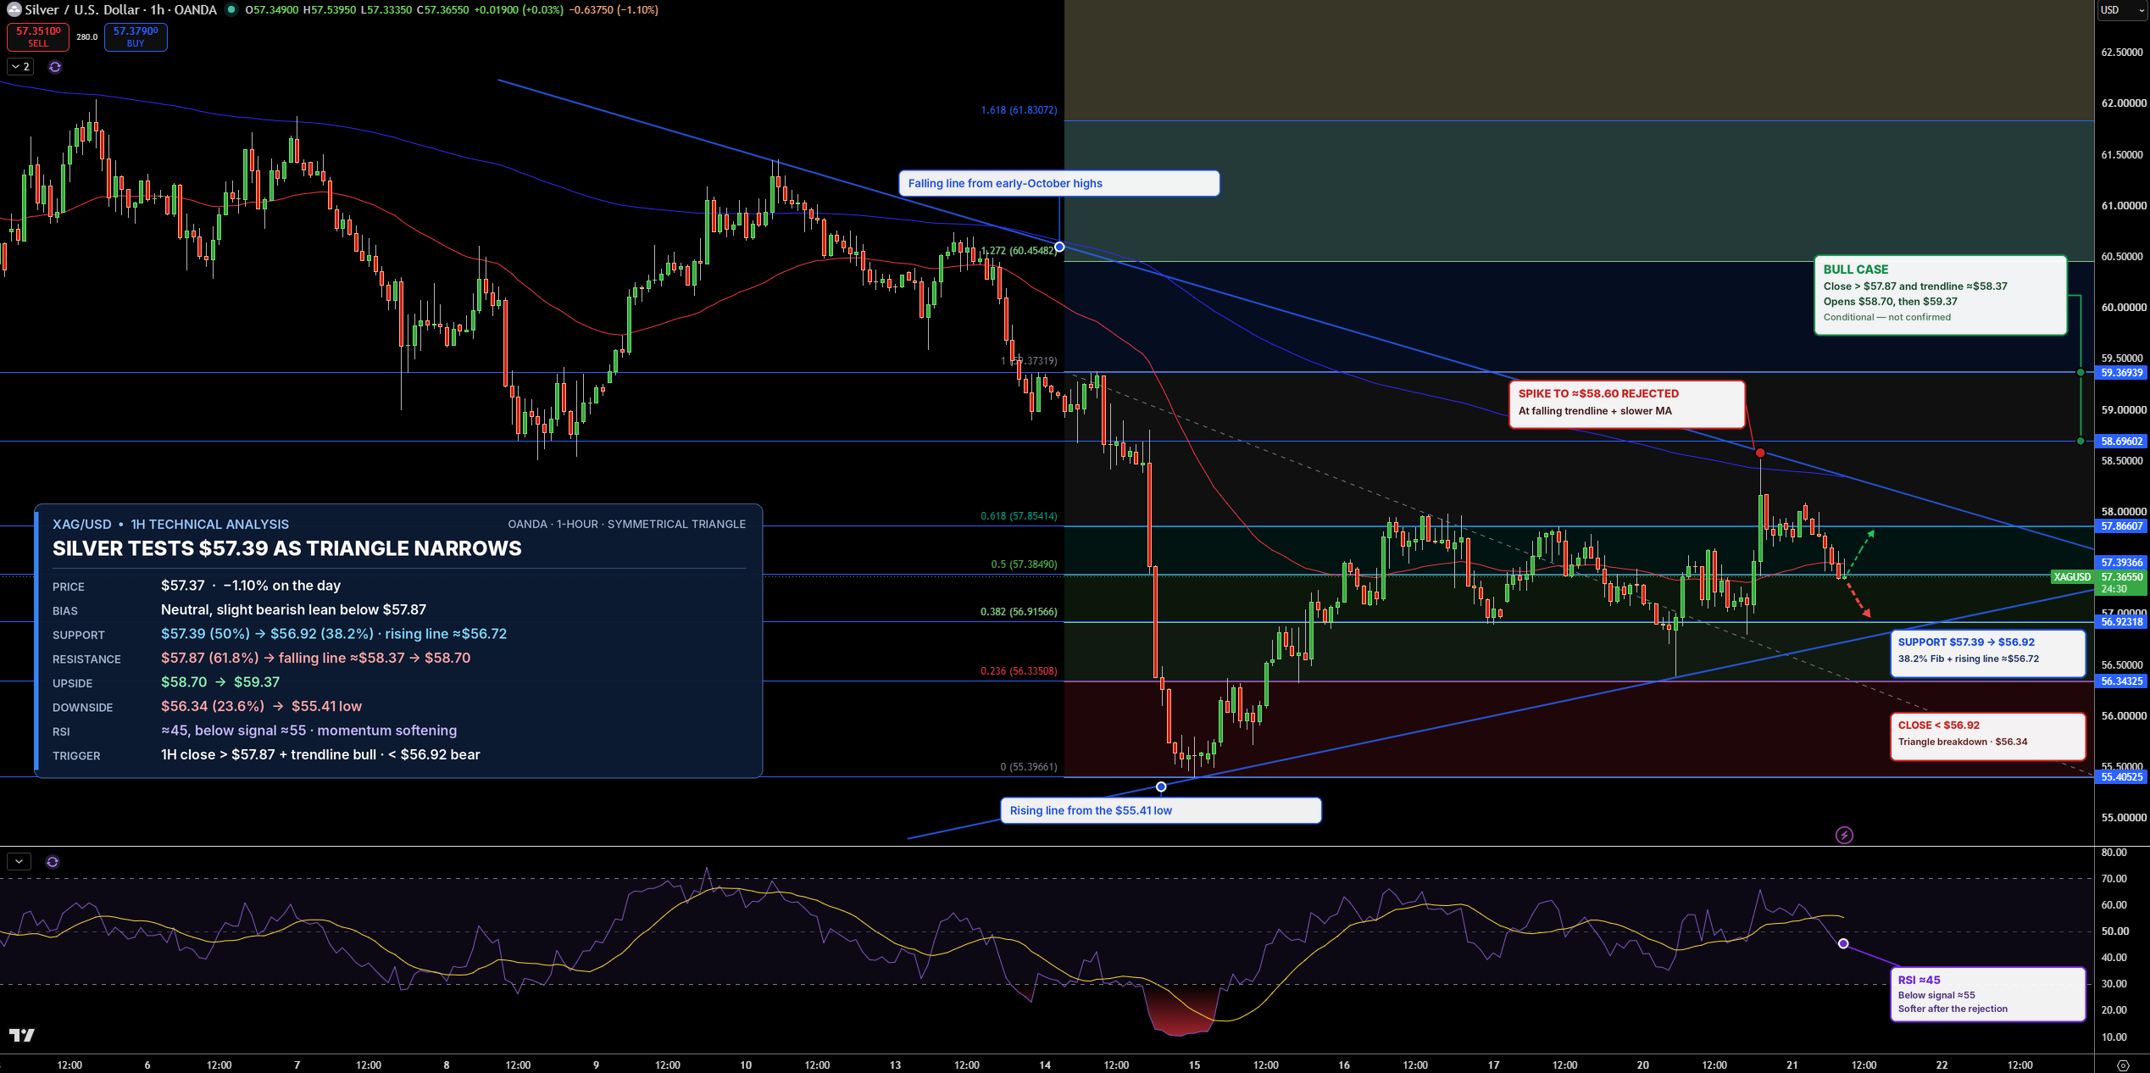This screenshot has width=2150, height=1073.
Task: Select the 57.86607 price axis label
Action: coord(2122,526)
